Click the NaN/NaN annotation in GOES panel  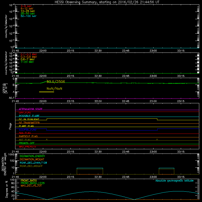click(x=54, y=89)
